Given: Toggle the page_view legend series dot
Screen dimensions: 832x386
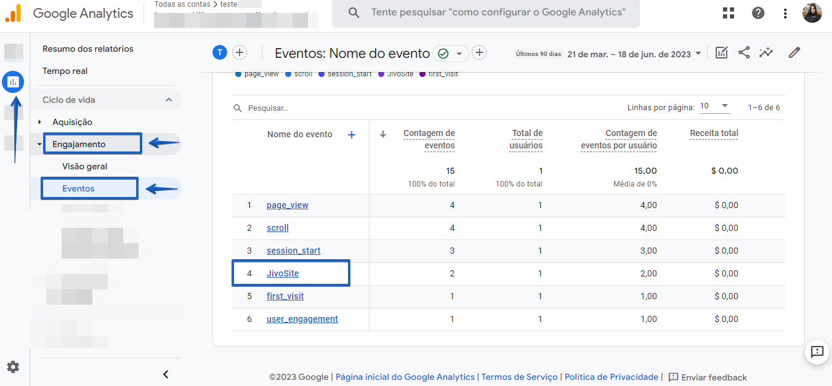Looking at the screenshot, I should [x=238, y=74].
